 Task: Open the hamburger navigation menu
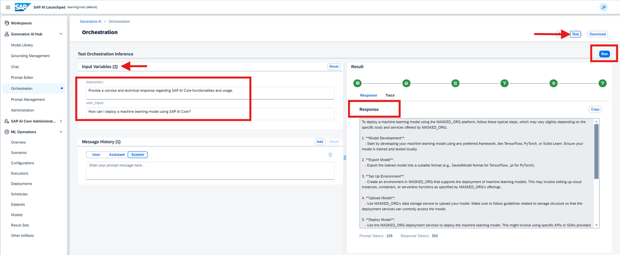(x=8, y=7)
